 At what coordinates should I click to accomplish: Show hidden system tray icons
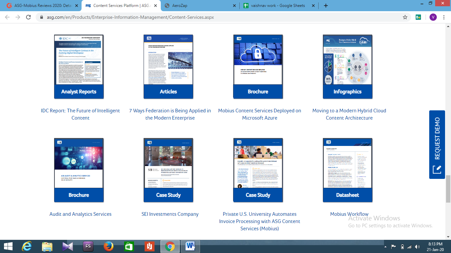pyautogui.click(x=386, y=247)
